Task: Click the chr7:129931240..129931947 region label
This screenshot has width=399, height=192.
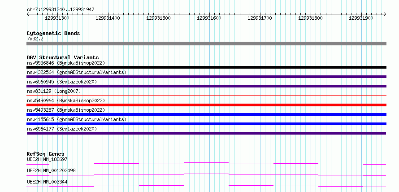Action: click(x=61, y=9)
